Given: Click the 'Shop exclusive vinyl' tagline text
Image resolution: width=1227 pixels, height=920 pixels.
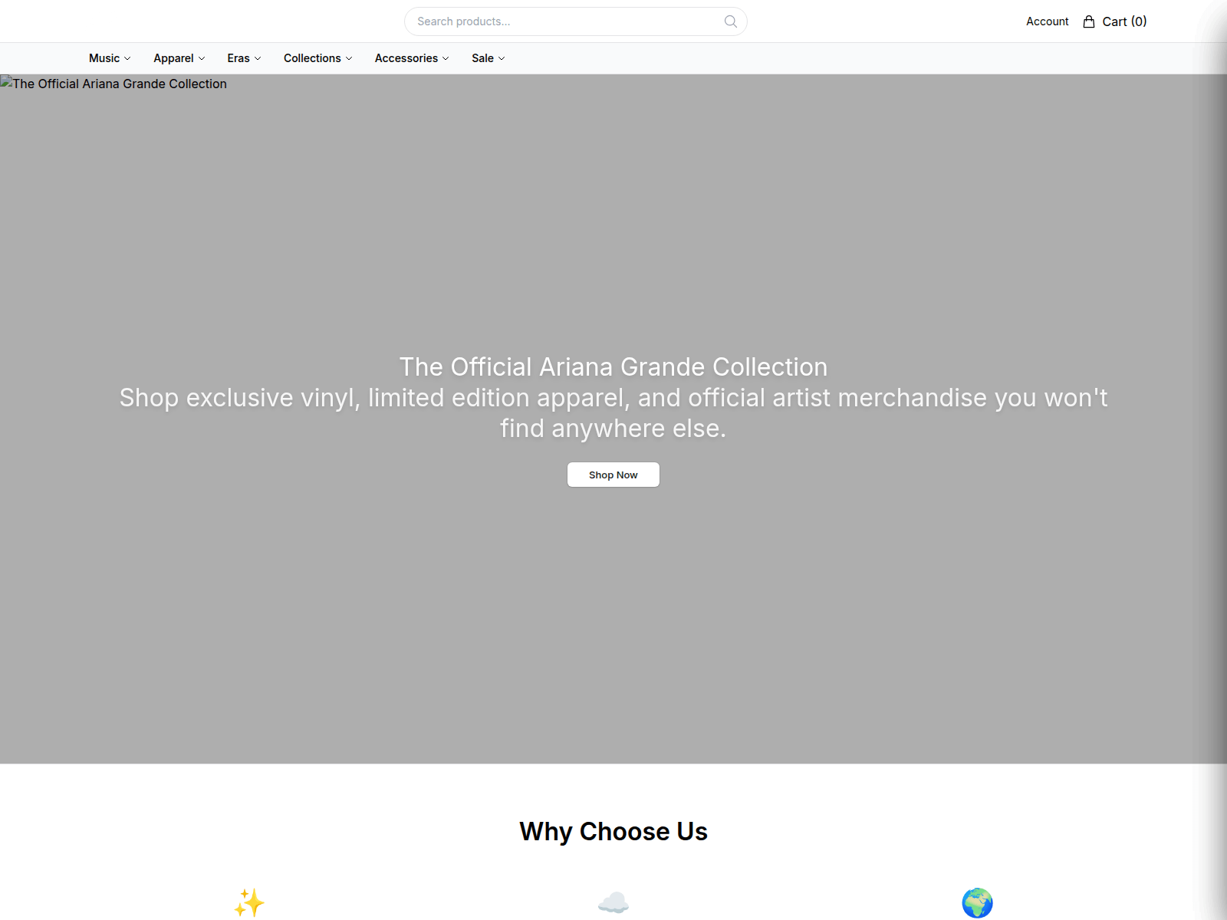Looking at the screenshot, I should click(x=613, y=412).
